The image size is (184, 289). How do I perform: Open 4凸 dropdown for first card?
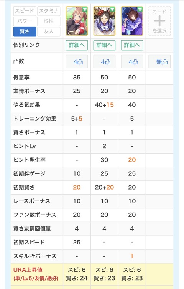(x=77, y=61)
